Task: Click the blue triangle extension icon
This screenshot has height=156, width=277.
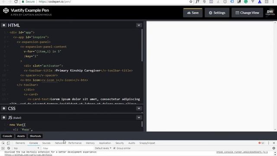Action: [x=260, y=2]
